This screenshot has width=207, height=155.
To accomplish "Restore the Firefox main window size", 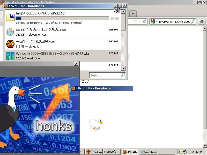I will [199, 2].
